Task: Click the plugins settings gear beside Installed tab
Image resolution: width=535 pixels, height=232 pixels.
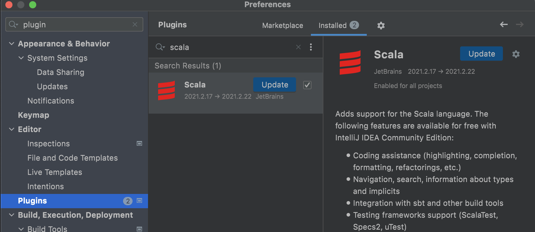Action: pos(381,26)
